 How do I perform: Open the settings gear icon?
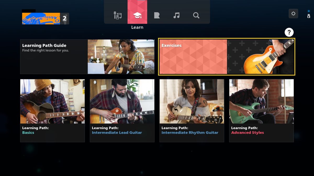click(x=294, y=14)
